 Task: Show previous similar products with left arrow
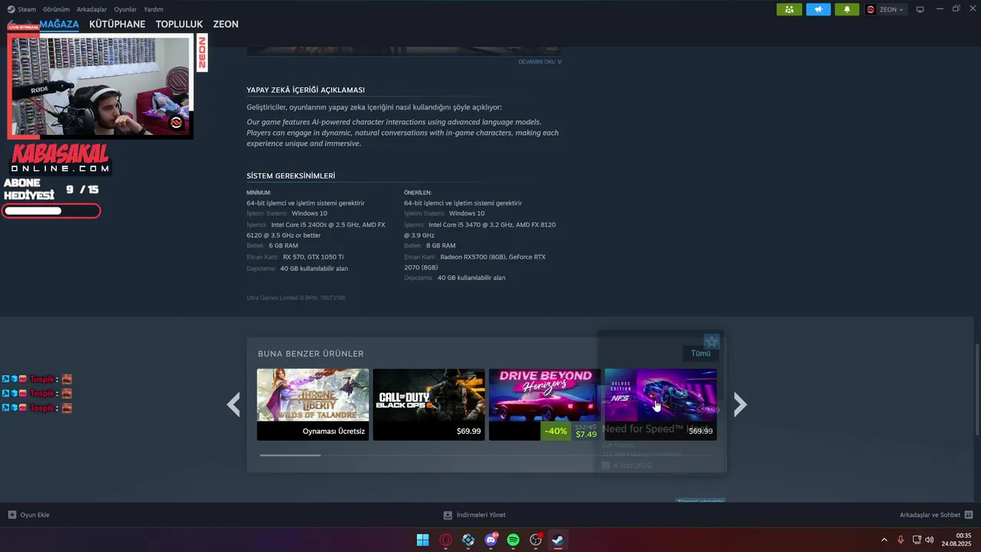(x=234, y=404)
